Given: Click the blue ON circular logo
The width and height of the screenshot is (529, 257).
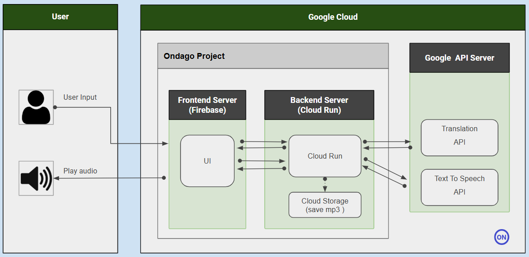Looking at the screenshot, I should (502, 237).
